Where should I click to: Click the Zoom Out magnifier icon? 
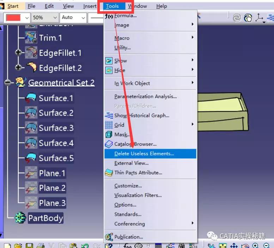pos(266,246)
